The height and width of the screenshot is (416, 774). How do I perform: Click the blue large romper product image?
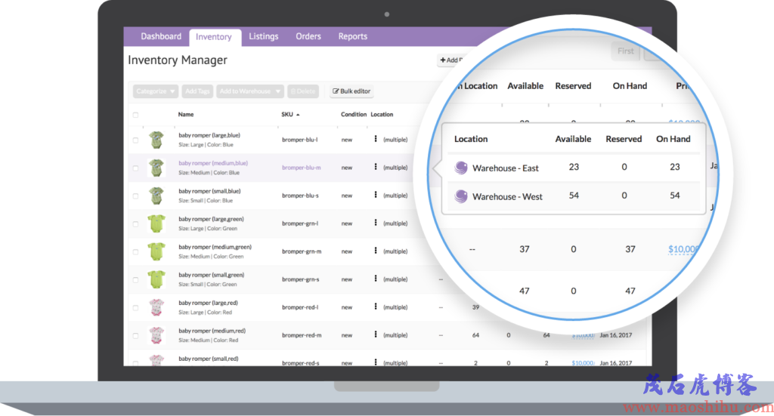156,140
